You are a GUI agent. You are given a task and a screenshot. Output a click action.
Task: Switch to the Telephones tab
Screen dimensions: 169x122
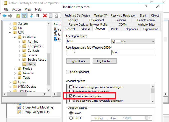(131, 29)
